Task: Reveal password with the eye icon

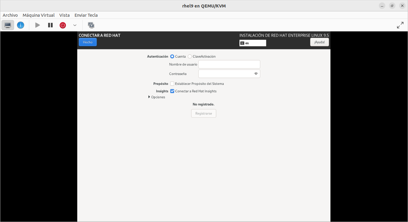Action: click(x=256, y=74)
